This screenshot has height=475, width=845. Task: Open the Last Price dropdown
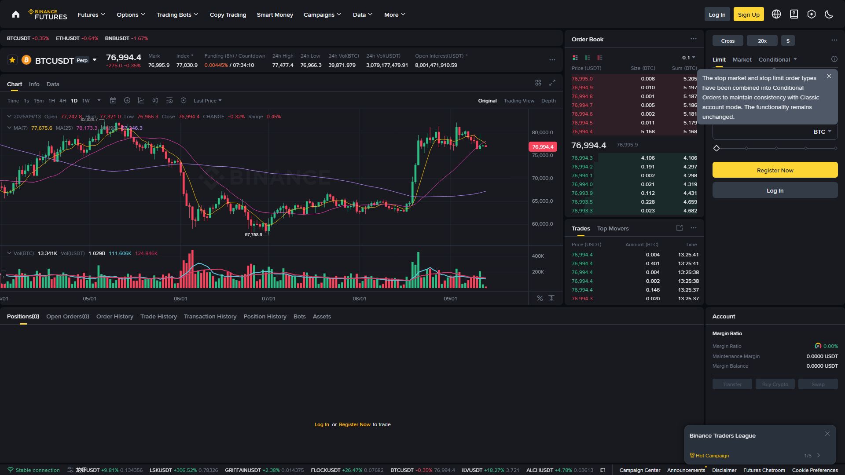tap(208, 101)
